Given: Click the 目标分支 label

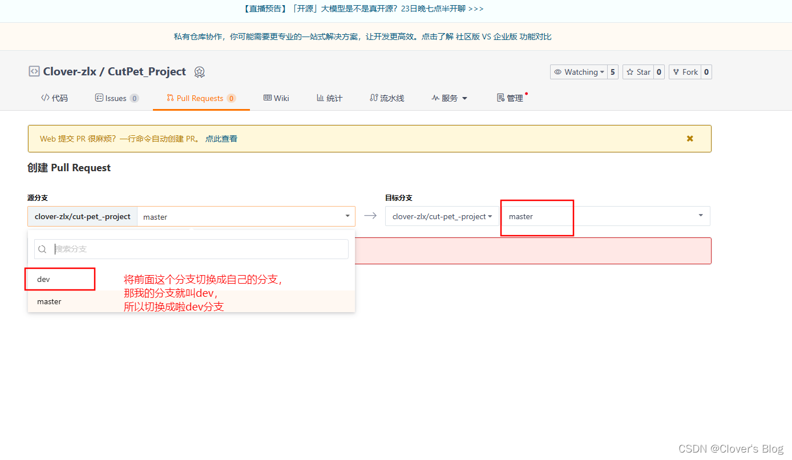Looking at the screenshot, I should [x=399, y=197].
